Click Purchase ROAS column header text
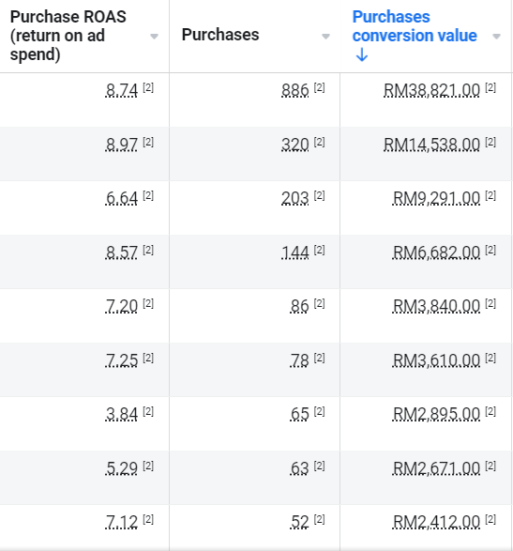 [68, 36]
